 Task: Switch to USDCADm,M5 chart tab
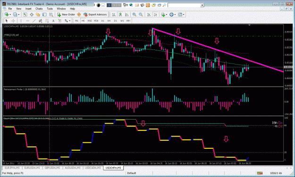[x=93, y=168]
